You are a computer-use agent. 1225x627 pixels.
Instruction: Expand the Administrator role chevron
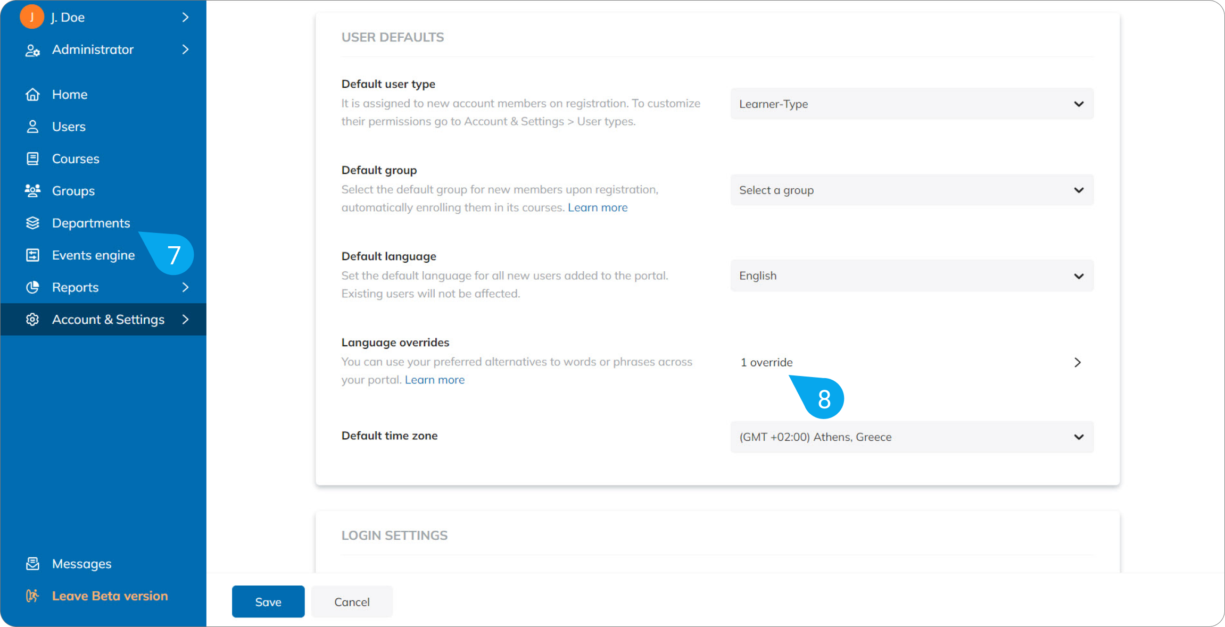coord(185,49)
